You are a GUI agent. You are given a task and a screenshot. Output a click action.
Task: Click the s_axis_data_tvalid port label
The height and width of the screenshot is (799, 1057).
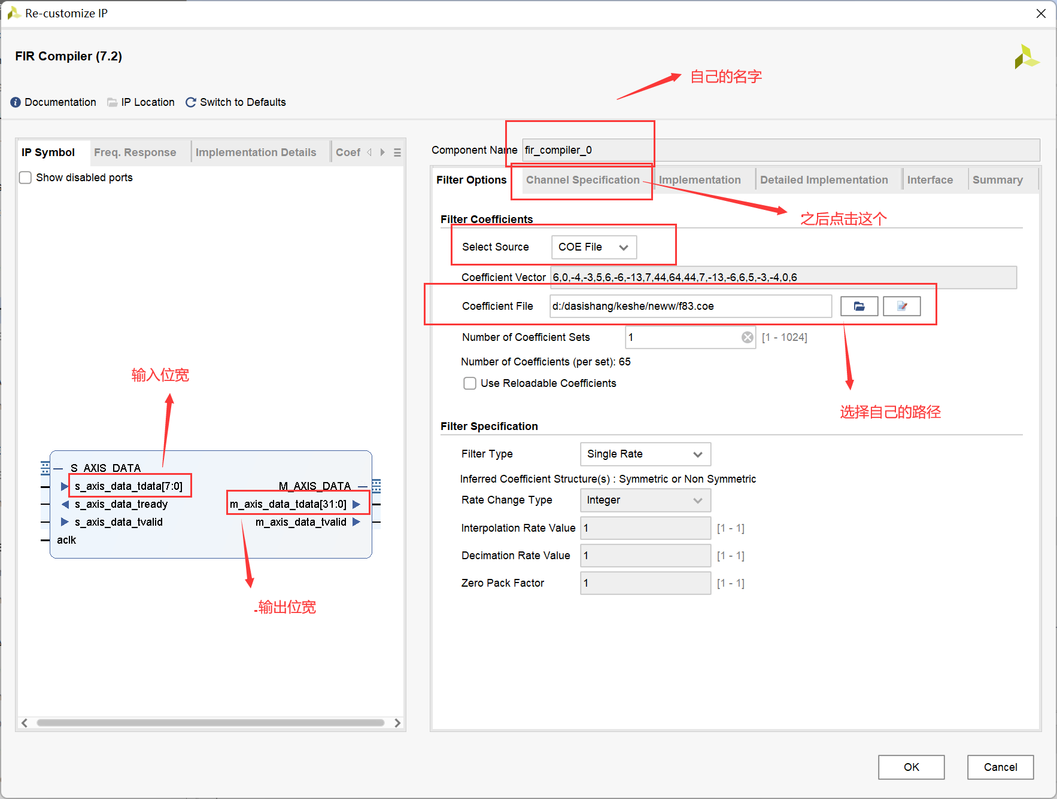[119, 522]
